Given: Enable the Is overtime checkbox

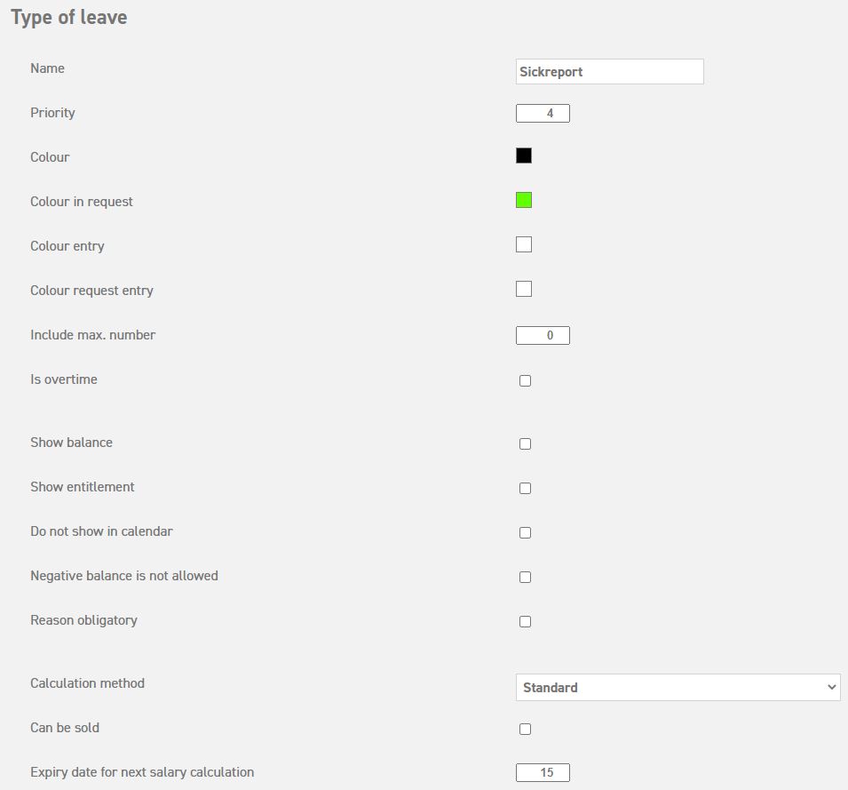Looking at the screenshot, I should [525, 381].
